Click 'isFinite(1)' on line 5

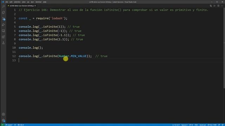click(53, 27)
